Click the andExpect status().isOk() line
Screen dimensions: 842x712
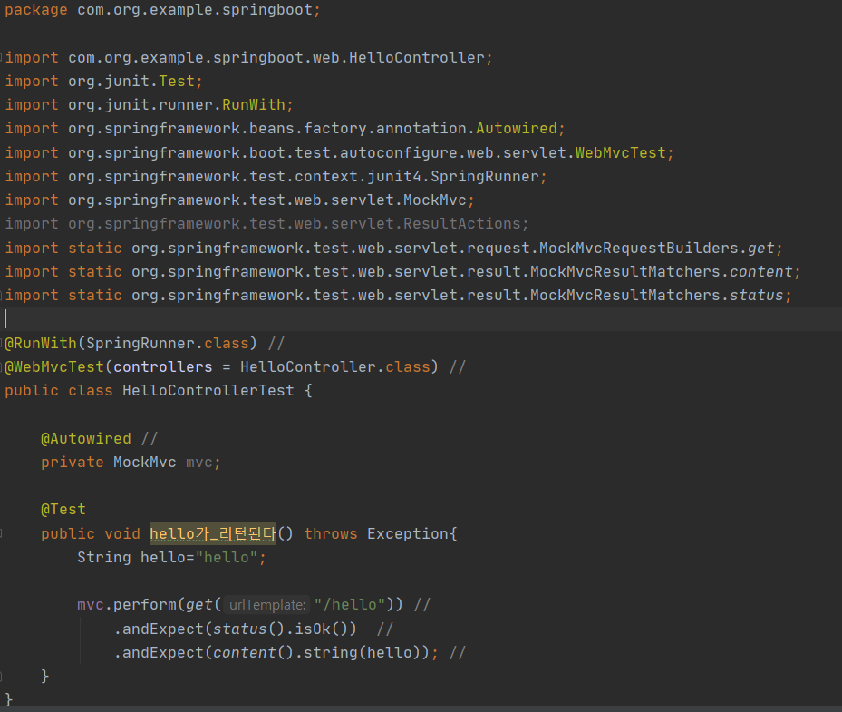tap(236, 629)
